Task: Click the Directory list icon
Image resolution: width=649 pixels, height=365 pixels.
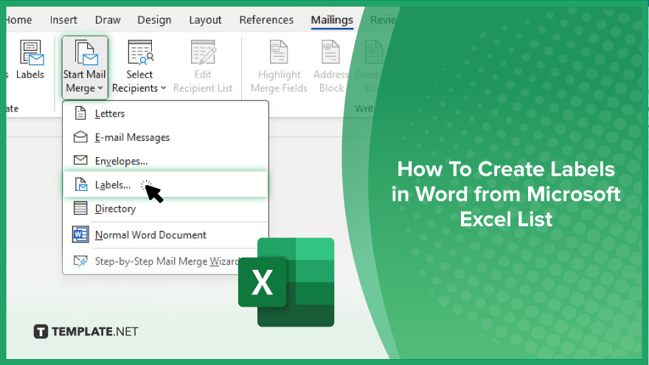Action: coord(80,208)
